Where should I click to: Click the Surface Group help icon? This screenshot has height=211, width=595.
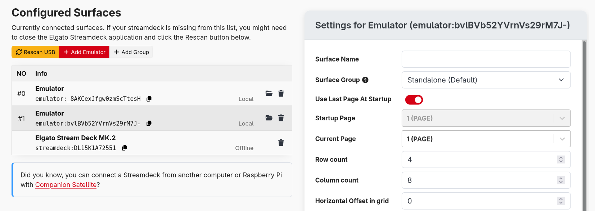point(365,80)
